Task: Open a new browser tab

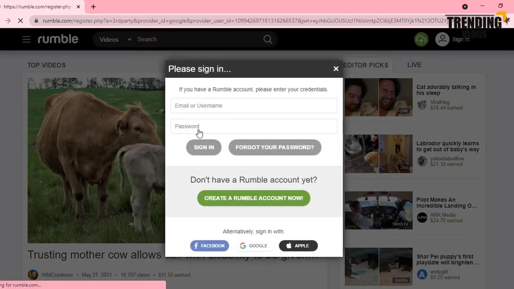Action: [93, 7]
